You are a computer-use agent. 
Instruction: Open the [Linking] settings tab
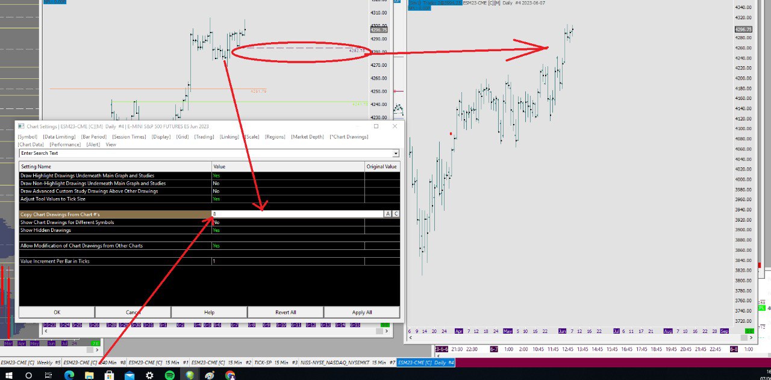tap(230, 137)
